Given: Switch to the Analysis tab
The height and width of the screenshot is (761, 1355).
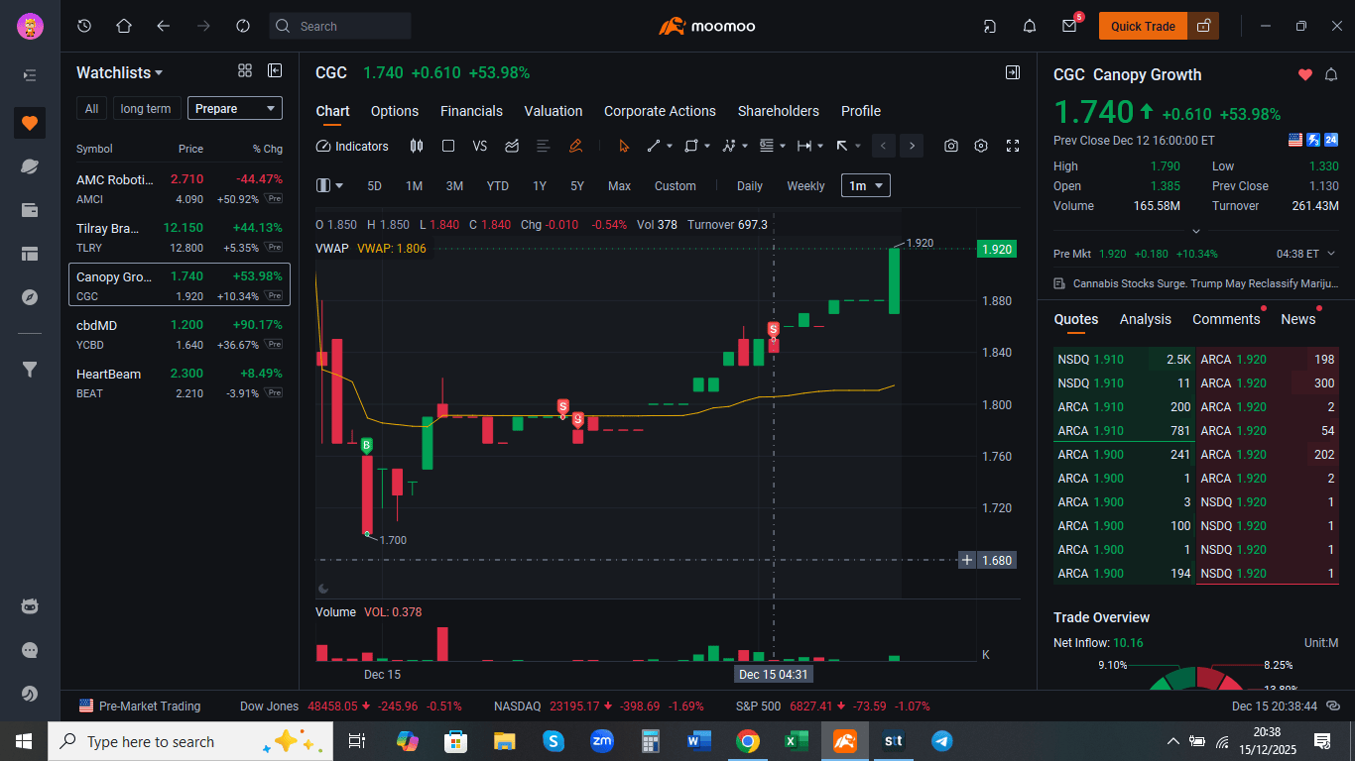Looking at the screenshot, I should pyautogui.click(x=1146, y=319).
